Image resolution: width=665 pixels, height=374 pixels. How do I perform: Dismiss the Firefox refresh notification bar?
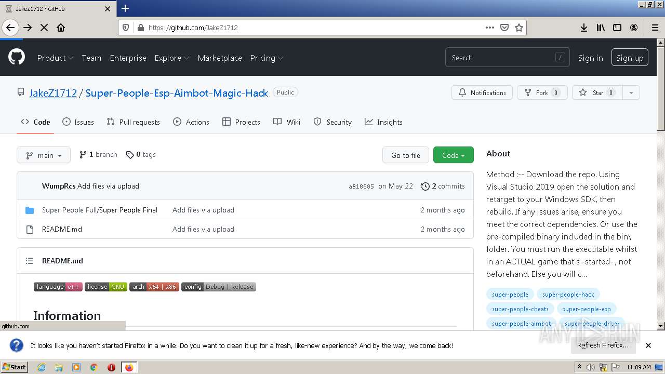pyautogui.click(x=648, y=345)
